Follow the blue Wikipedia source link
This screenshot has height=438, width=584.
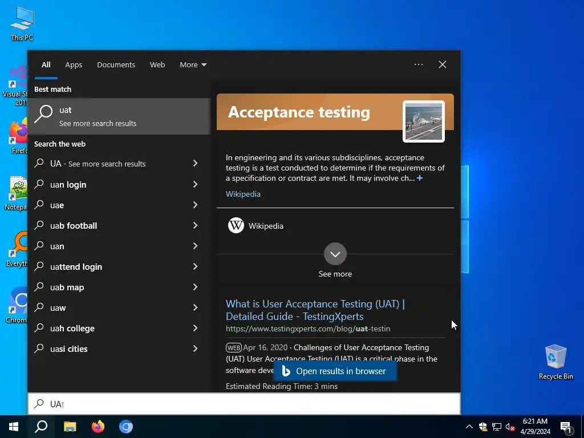click(243, 194)
